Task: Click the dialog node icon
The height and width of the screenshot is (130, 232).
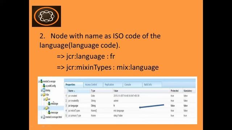Action: pos(44,90)
